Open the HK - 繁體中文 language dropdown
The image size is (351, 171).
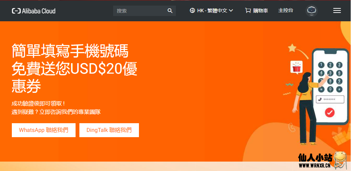[x=211, y=10]
